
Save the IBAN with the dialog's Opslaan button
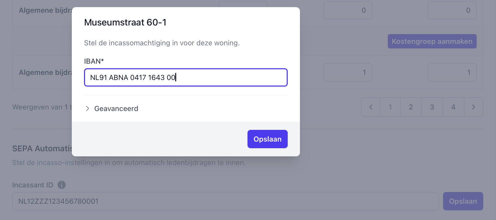tap(267, 139)
